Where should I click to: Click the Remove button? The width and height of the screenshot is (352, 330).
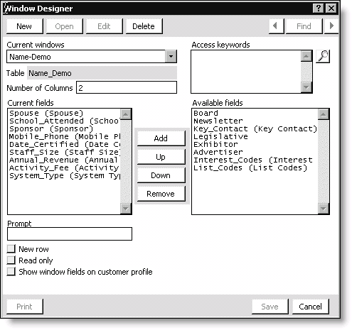(161, 194)
